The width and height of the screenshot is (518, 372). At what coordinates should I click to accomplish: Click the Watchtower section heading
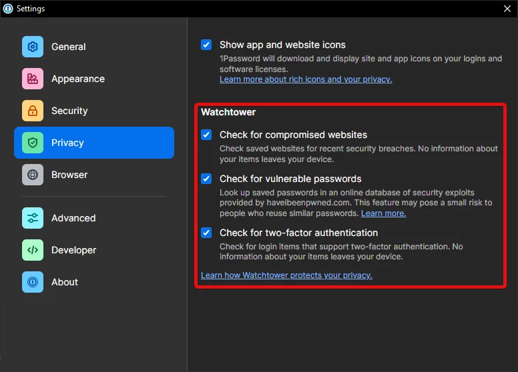pyautogui.click(x=228, y=112)
